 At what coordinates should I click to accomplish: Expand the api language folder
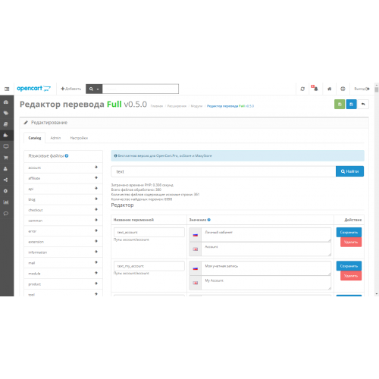coord(63,189)
